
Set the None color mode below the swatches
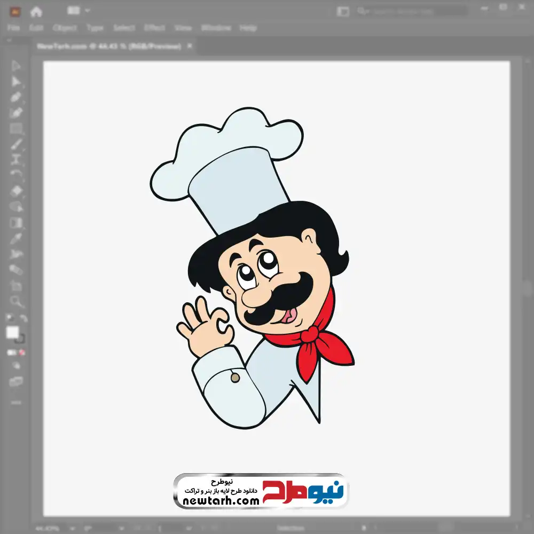coord(22,353)
